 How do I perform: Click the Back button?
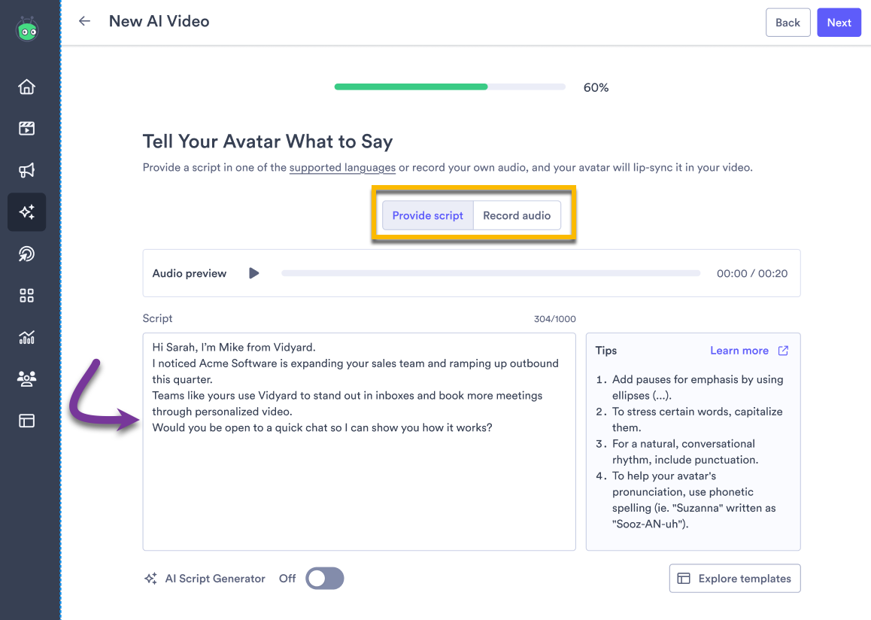(x=788, y=22)
